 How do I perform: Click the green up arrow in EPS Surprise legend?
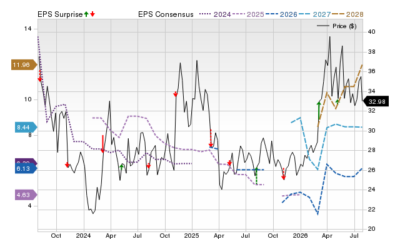[x=86, y=14]
